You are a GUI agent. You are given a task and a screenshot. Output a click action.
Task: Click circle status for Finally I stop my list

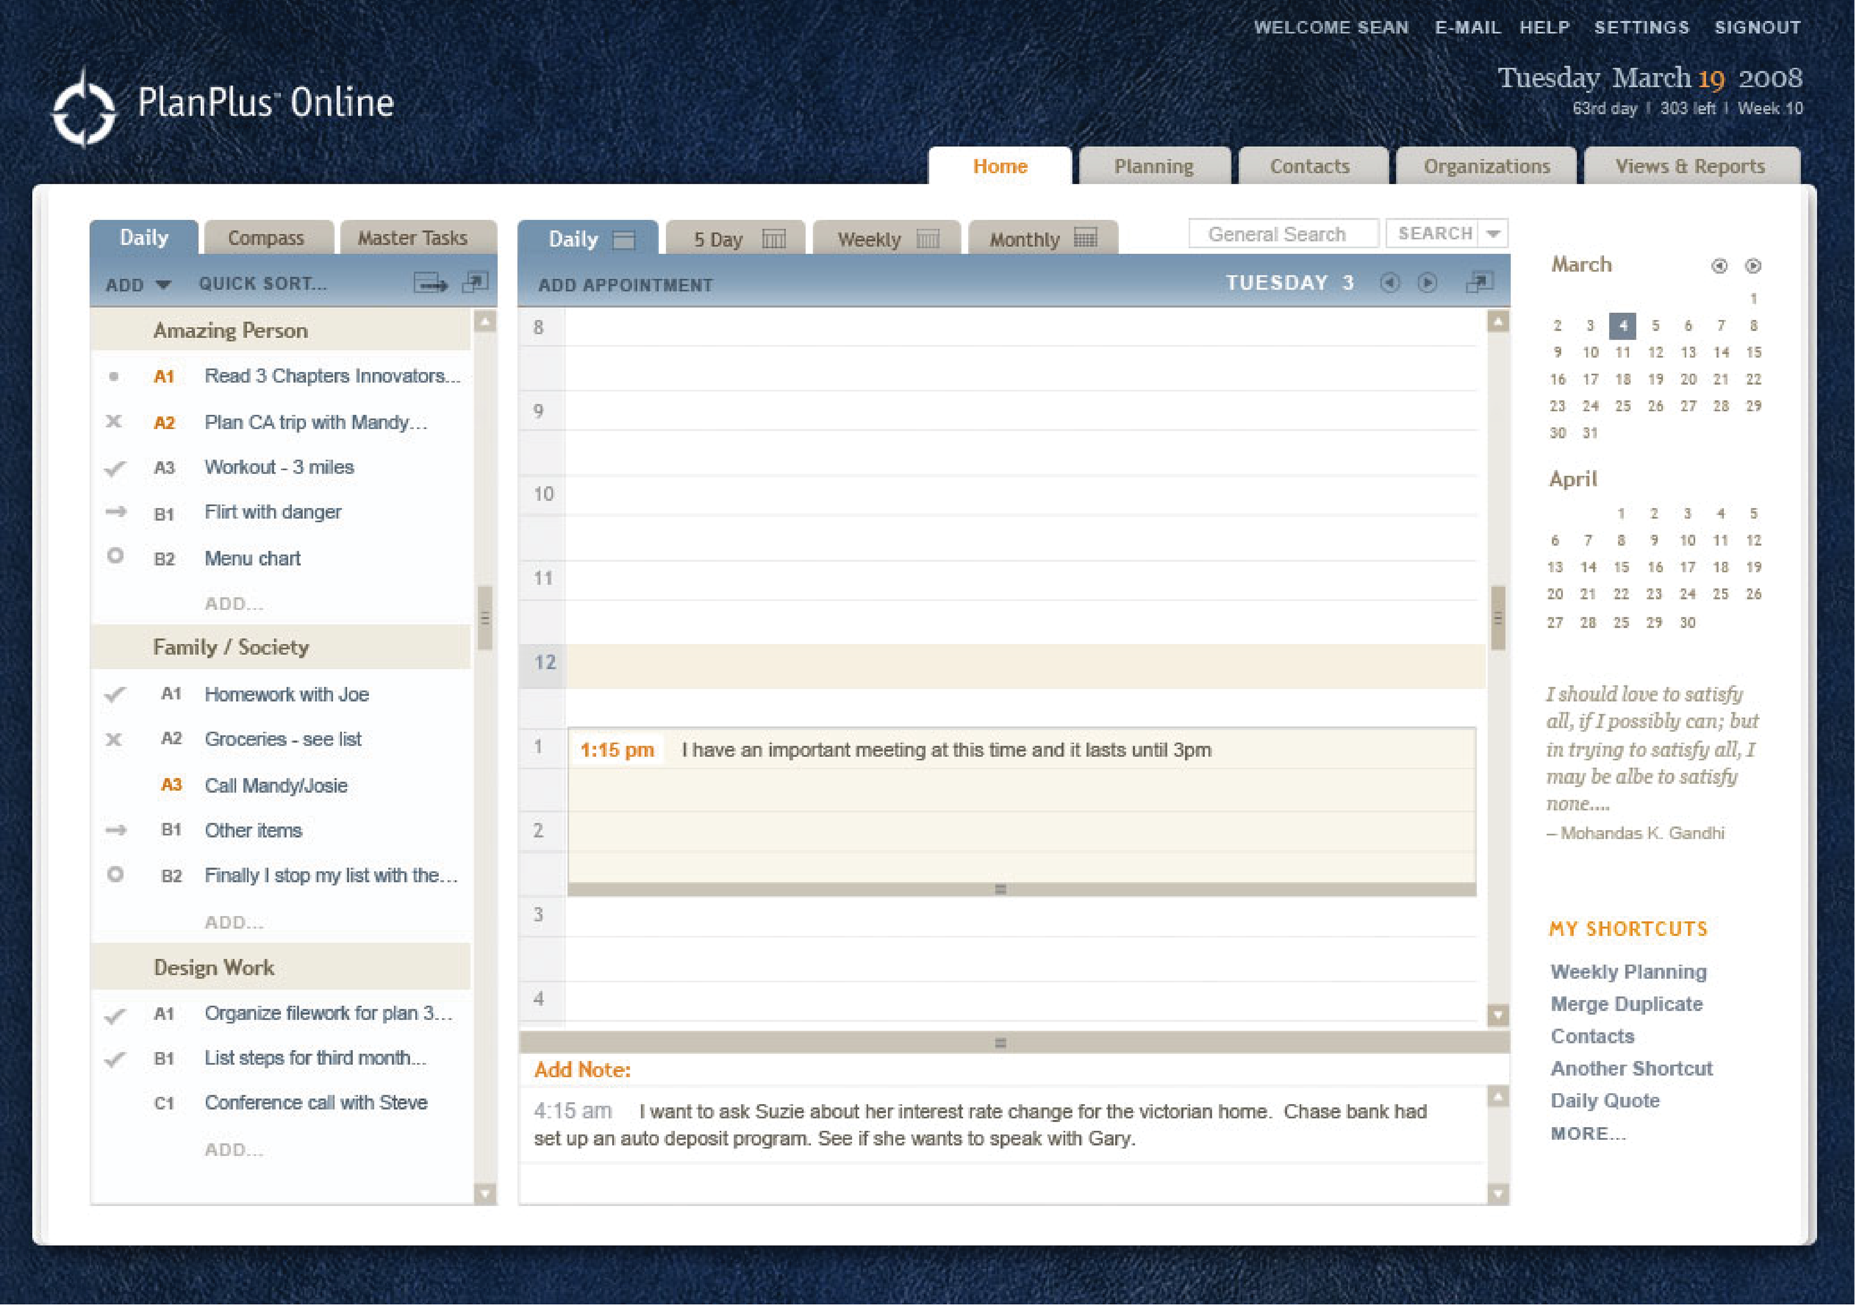coord(115,874)
